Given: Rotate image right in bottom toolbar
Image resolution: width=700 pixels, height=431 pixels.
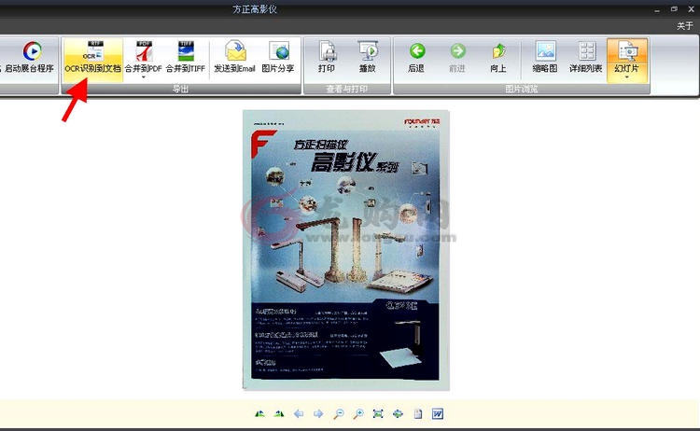Looking at the screenshot, I should click(279, 414).
